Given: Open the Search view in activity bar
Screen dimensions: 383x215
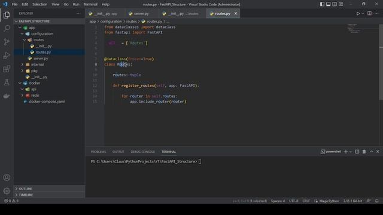Looking at the screenshot, I should pos(7,28).
